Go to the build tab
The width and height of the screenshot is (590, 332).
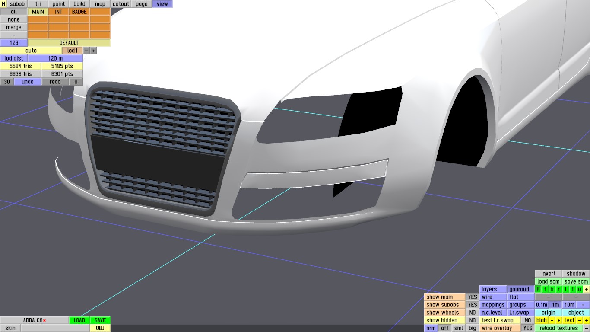(x=79, y=4)
